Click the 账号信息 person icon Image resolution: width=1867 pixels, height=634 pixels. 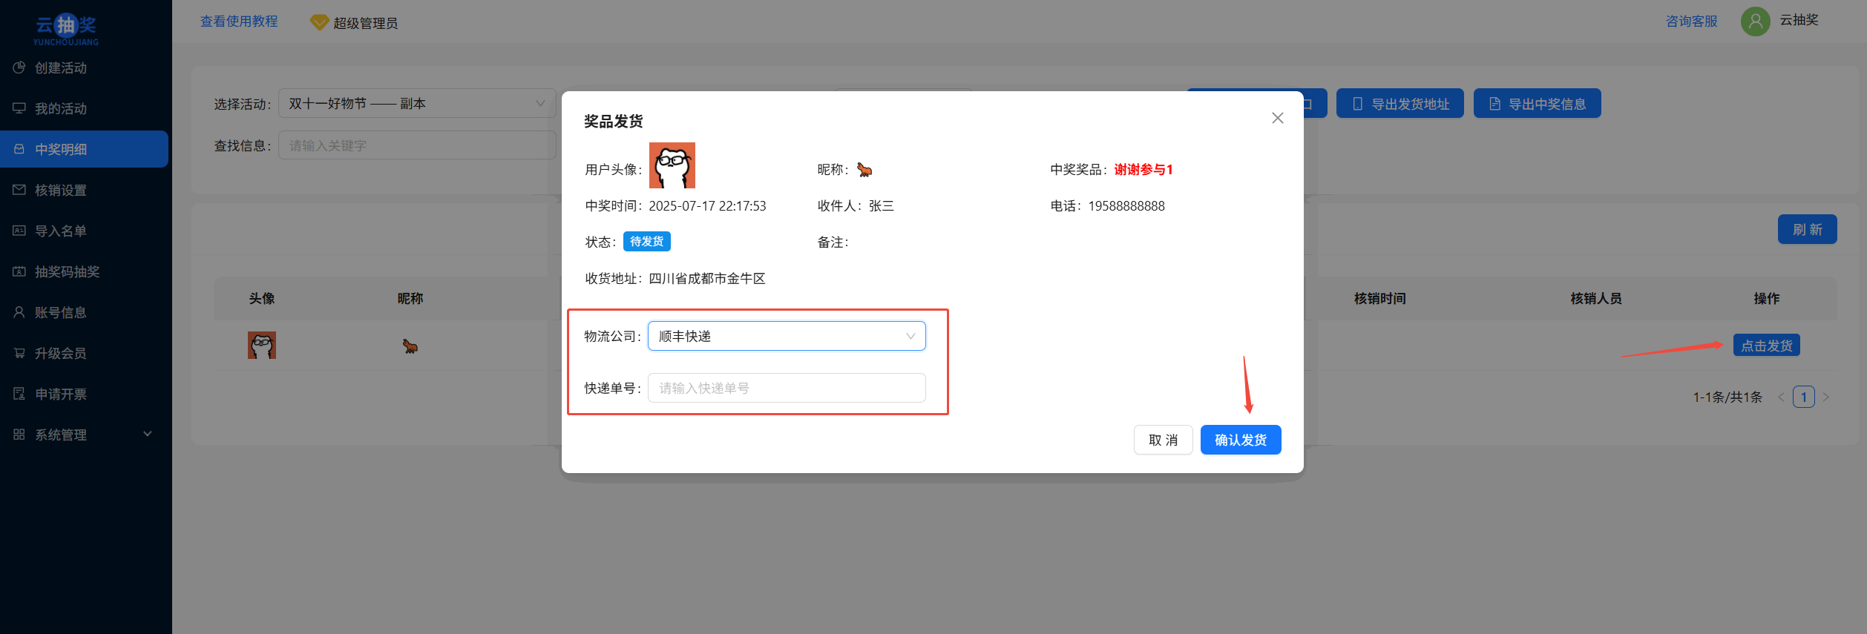point(19,312)
